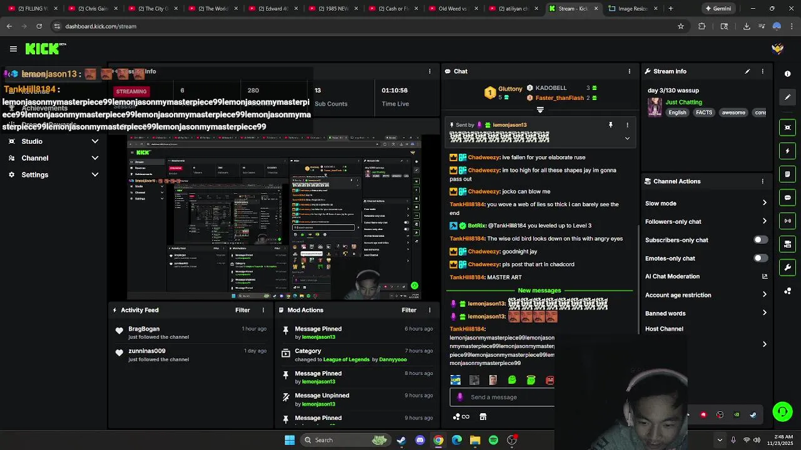Click the Send a message input field
801x450 pixels.
(x=502, y=397)
